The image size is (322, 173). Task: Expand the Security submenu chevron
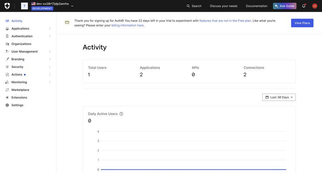click(x=50, y=67)
